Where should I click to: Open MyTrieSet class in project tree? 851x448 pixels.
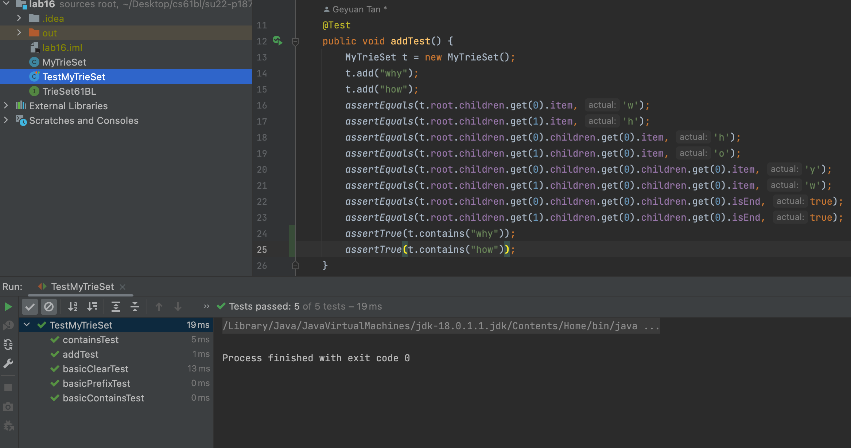pos(64,62)
